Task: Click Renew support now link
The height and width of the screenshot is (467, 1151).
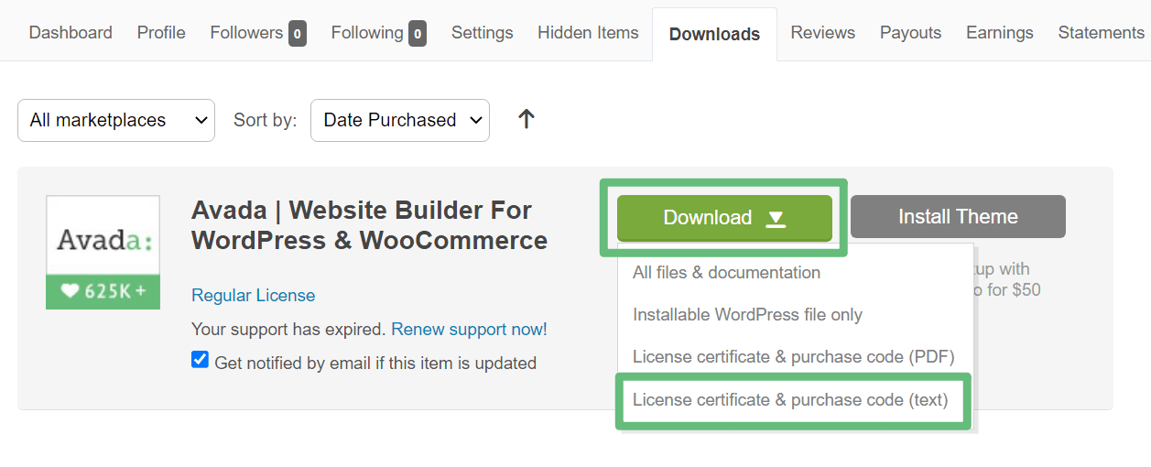Action: click(x=469, y=330)
